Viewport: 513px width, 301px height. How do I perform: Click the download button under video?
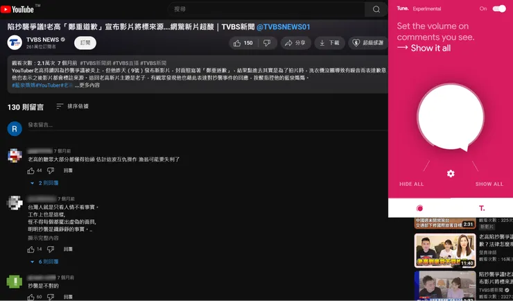tap(329, 43)
